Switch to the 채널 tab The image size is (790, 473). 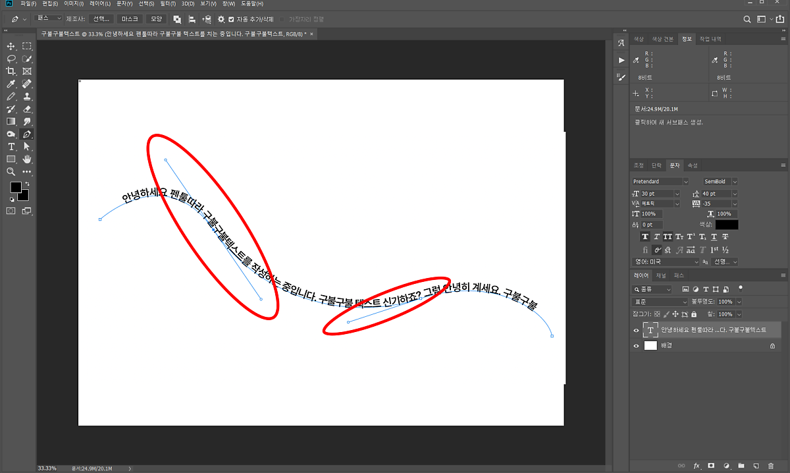click(x=661, y=275)
